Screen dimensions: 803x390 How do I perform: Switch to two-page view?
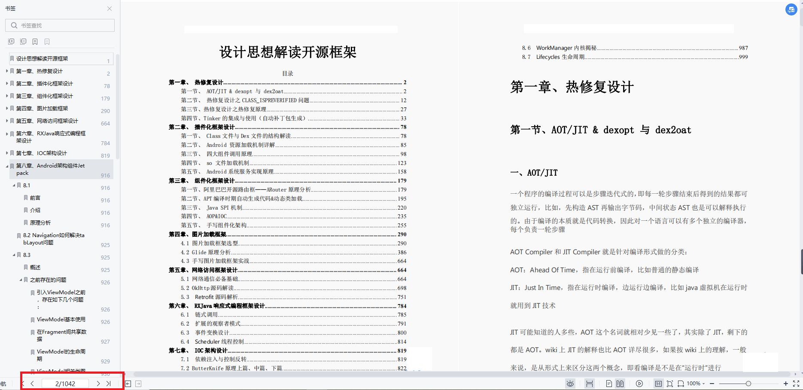click(620, 384)
